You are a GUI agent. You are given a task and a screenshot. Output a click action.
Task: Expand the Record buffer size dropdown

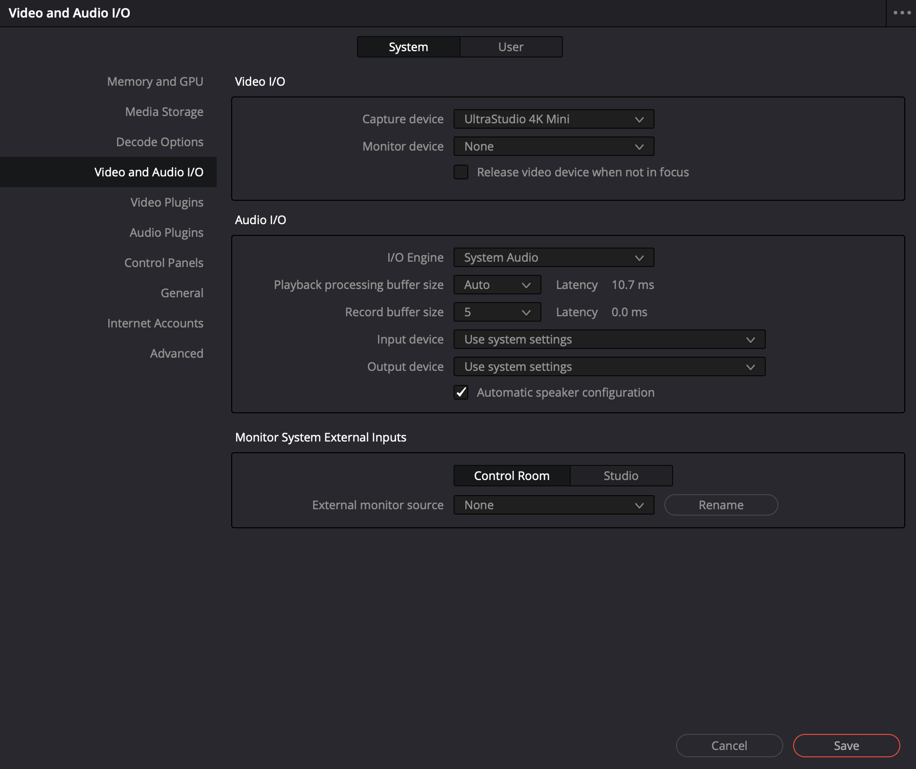coord(497,312)
